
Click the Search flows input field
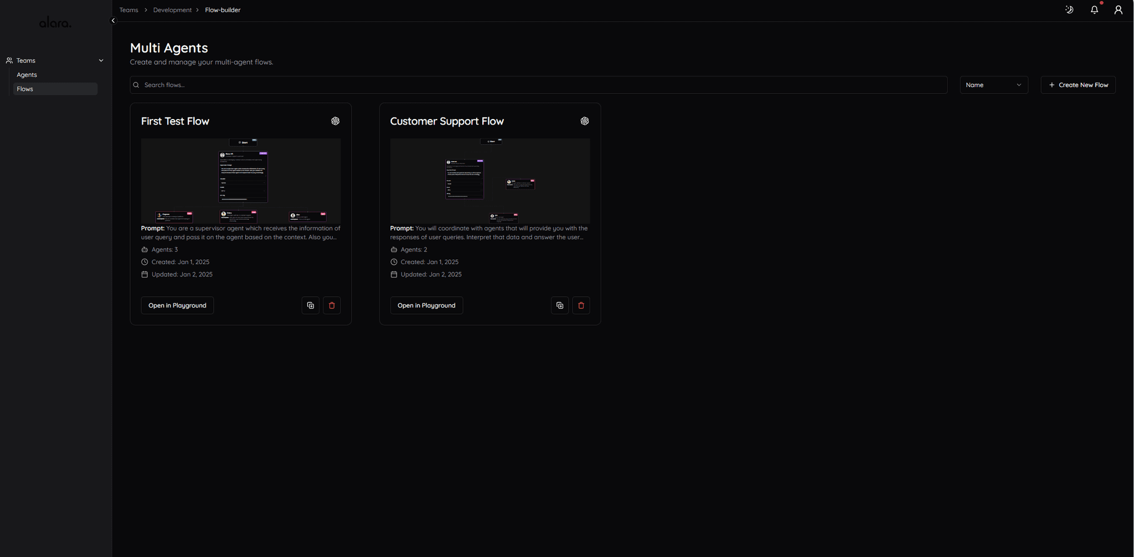point(537,85)
